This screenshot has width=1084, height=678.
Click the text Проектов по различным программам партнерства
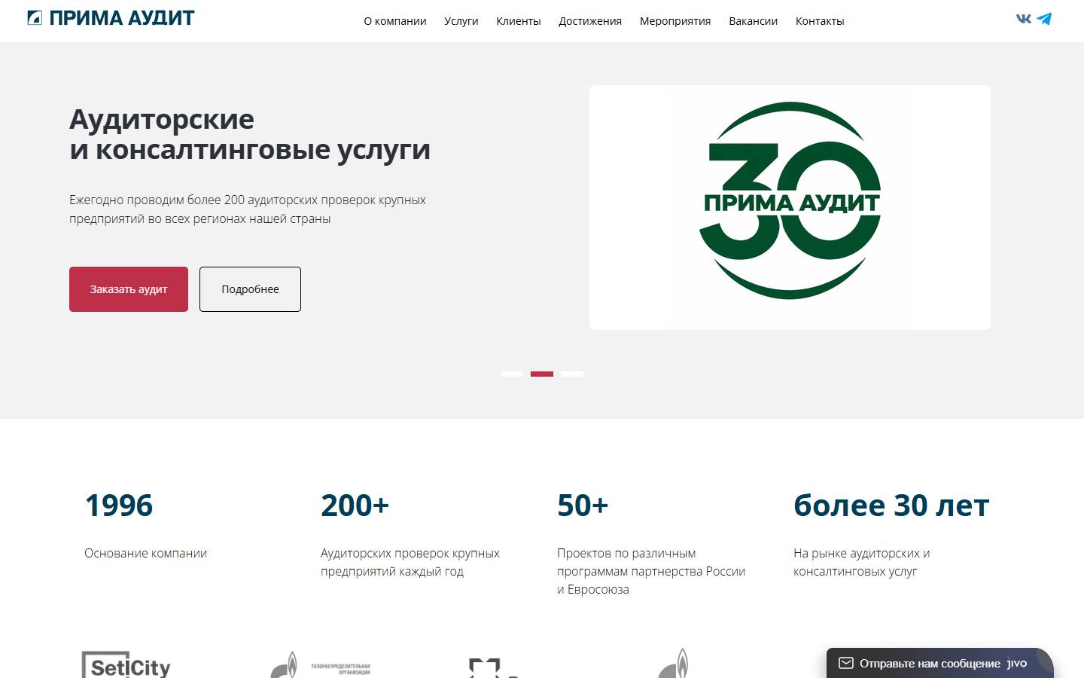click(x=651, y=571)
